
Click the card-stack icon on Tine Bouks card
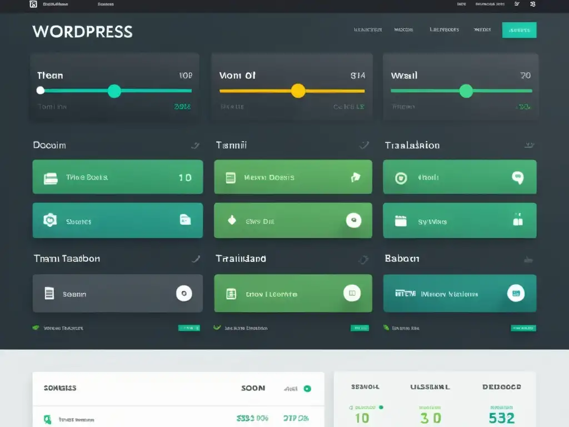51,178
